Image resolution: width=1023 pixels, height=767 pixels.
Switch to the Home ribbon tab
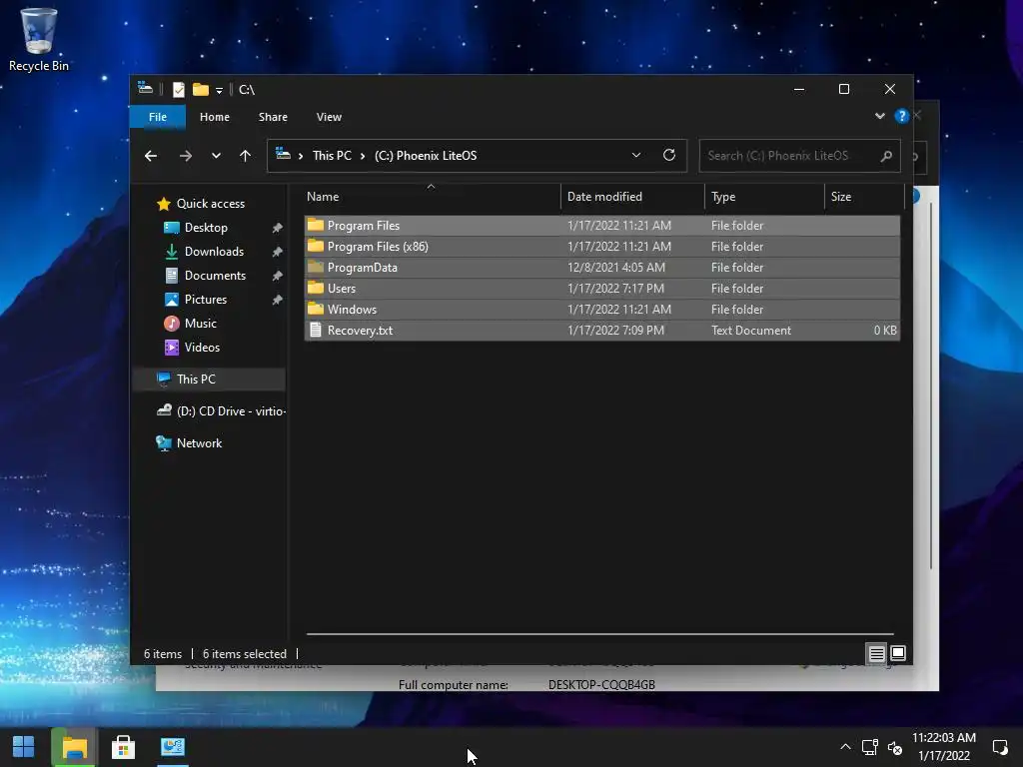pos(214,117)
